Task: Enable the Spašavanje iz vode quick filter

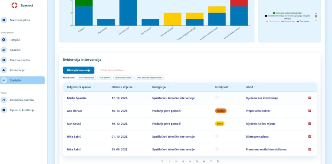Action: click(x=123, y=78)
